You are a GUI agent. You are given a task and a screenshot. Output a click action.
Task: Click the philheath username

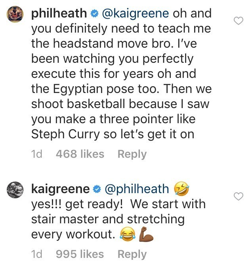click(59, 14)
